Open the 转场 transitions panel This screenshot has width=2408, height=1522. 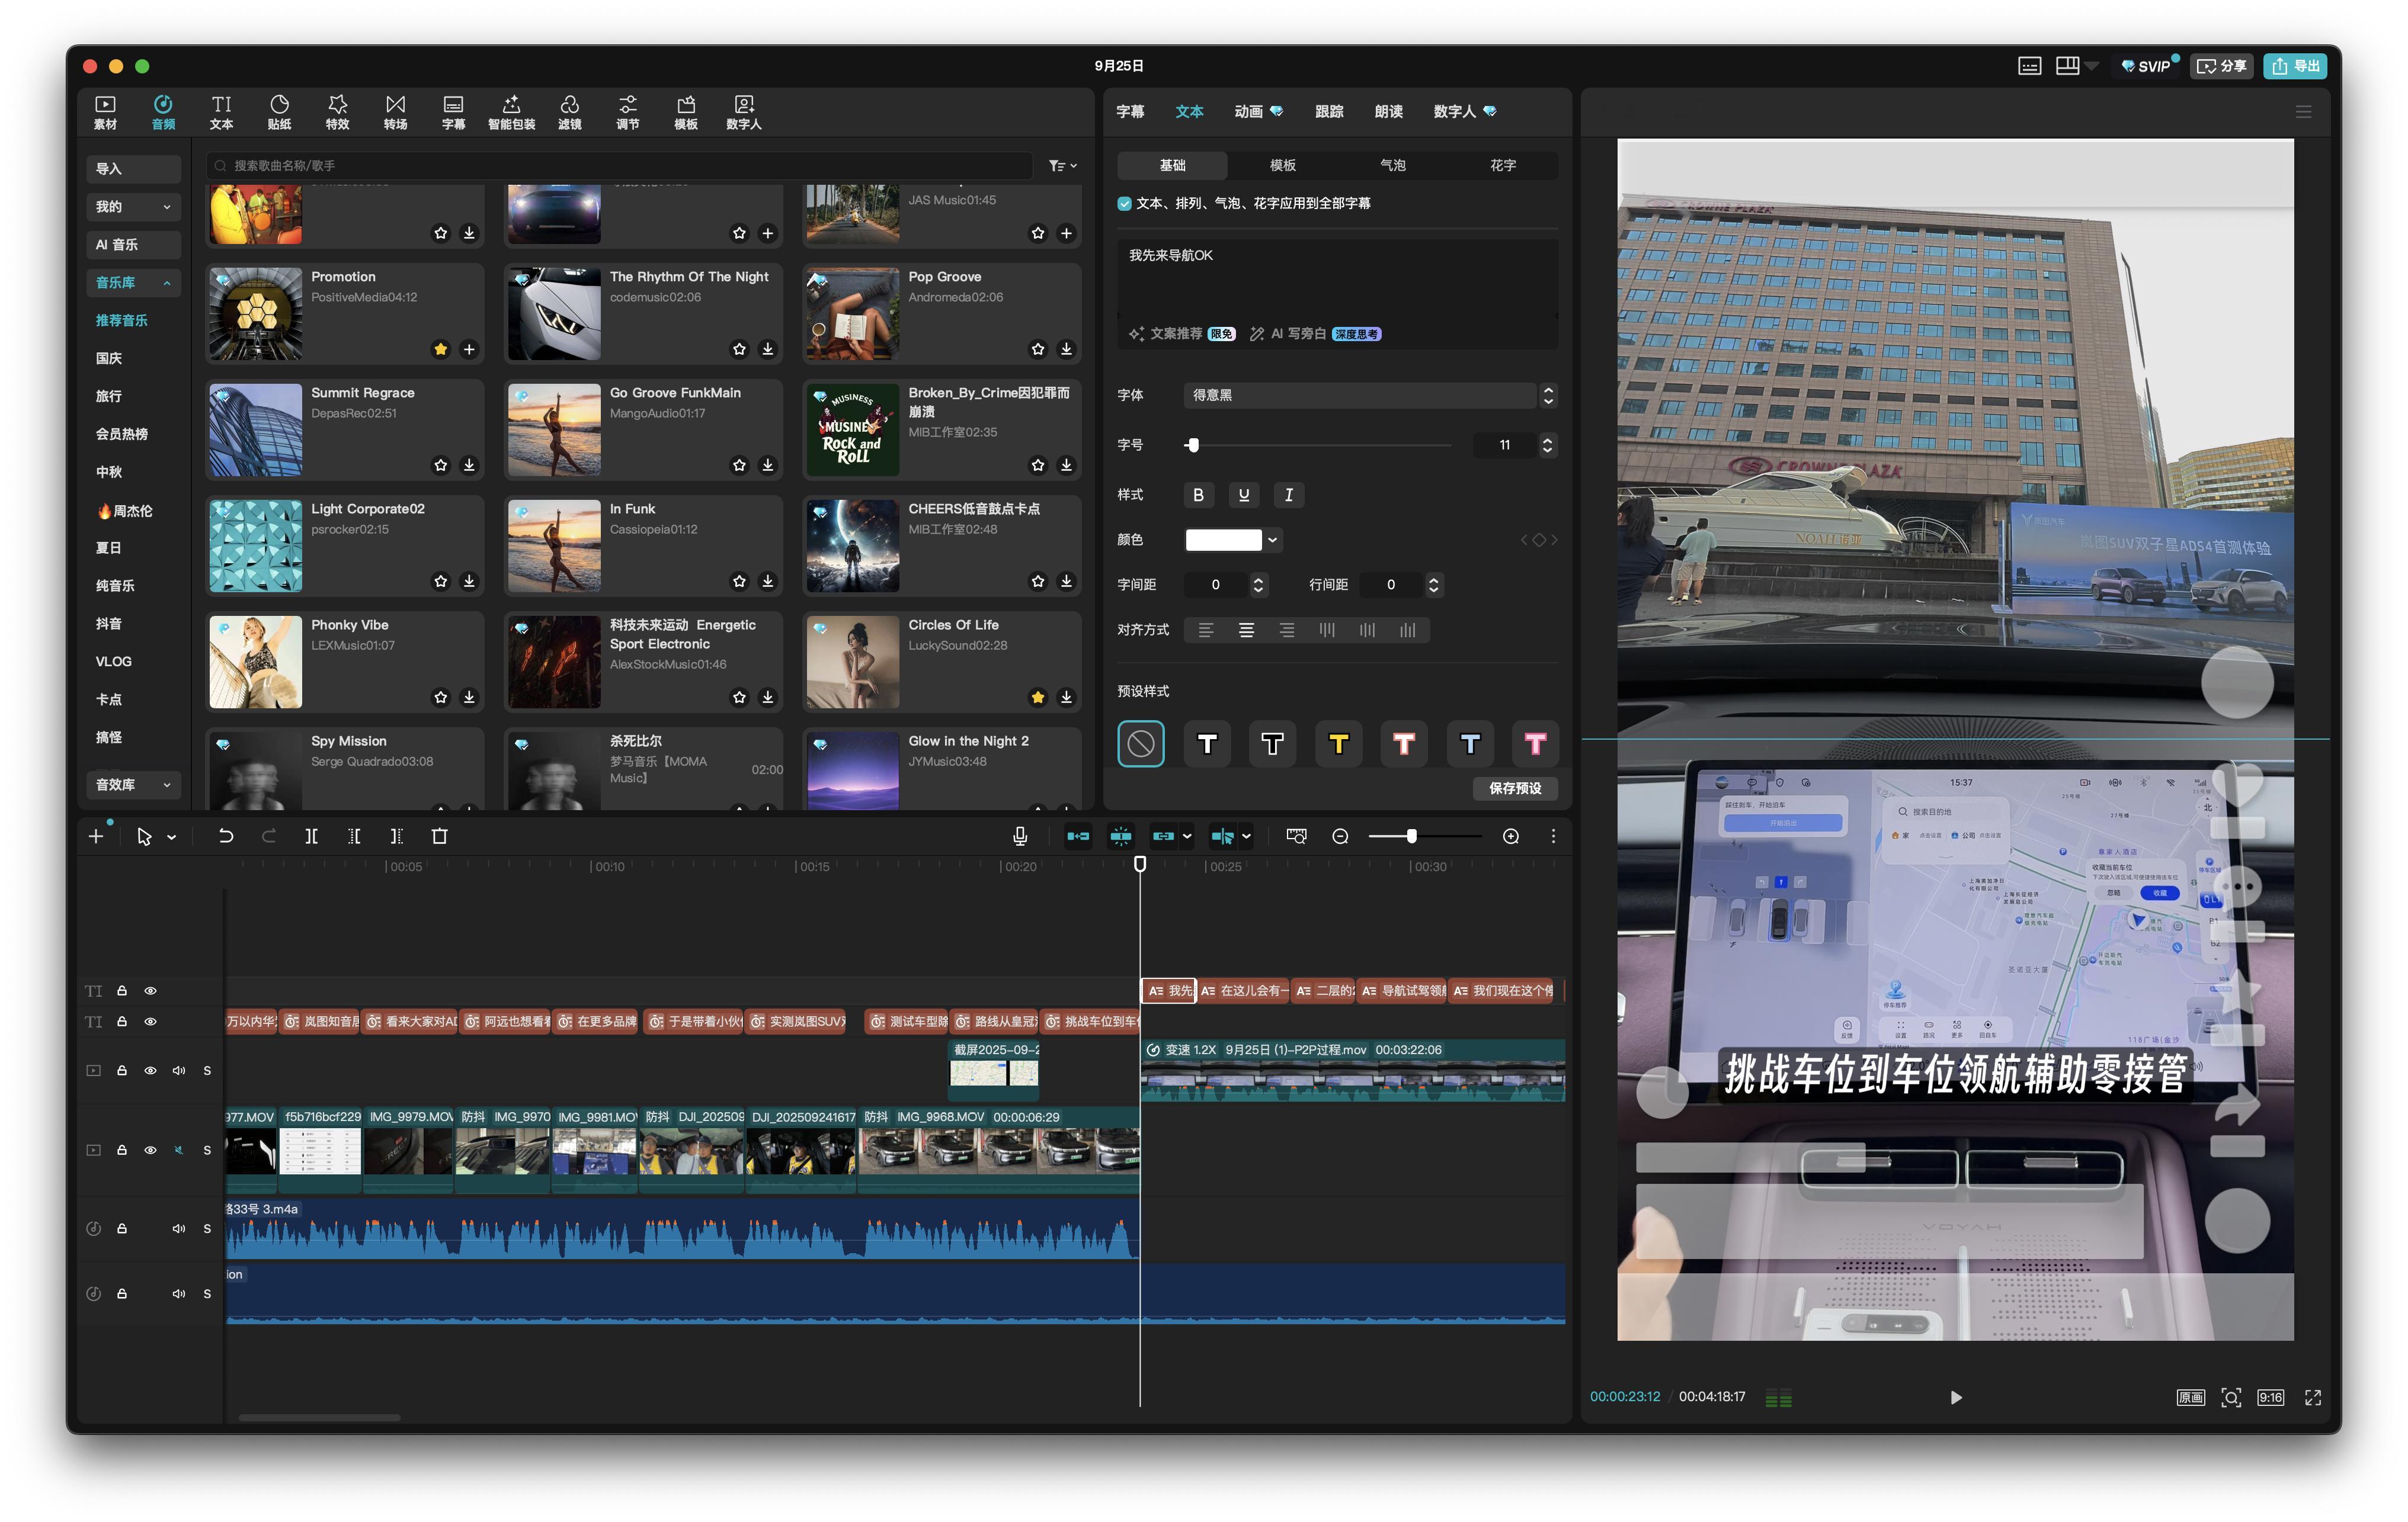tap(395, 112)
